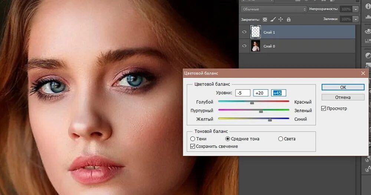Hide the Слой 0 layer using its eye icon
The height and width of the screenshot is (195, 371).
tap(244, 46)
